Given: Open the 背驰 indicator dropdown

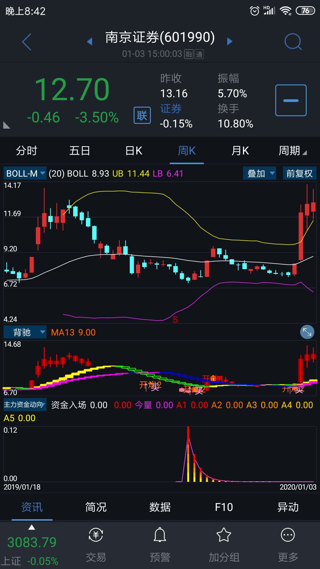Looking at the screenshot, I should [x=25, y=332].
